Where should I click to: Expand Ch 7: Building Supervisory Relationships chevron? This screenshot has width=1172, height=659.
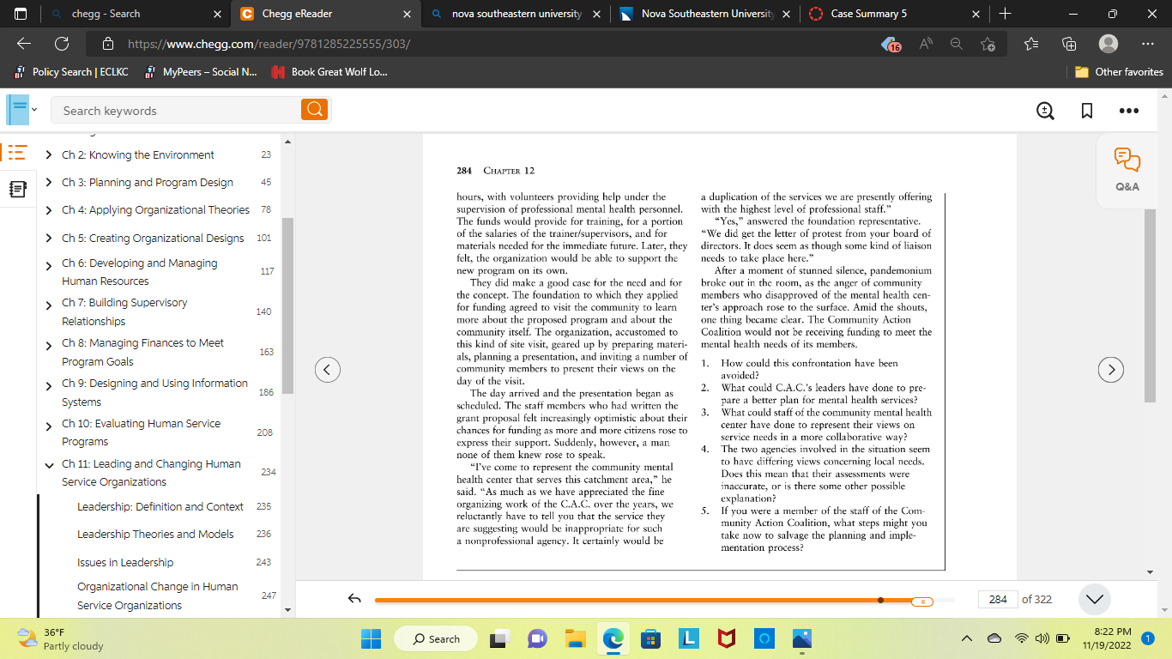[50, 305]
